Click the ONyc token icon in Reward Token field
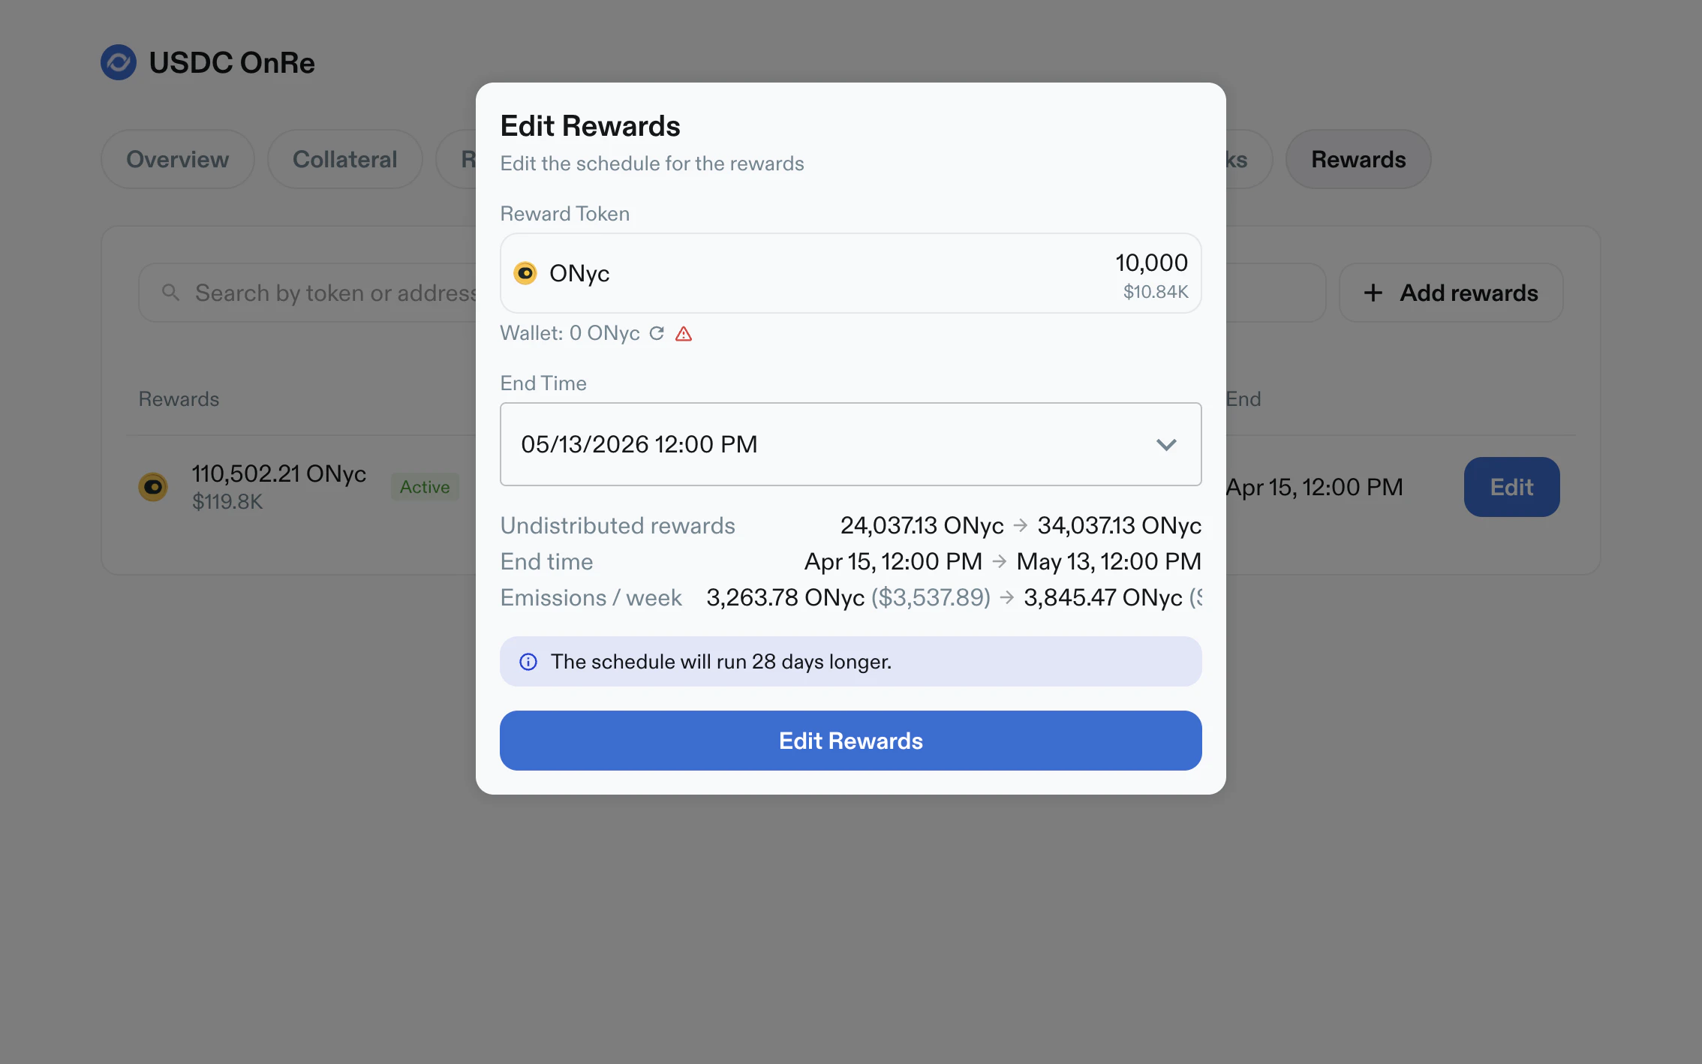The width and height of the screenshot is (1702, 1064). [525, 273]
